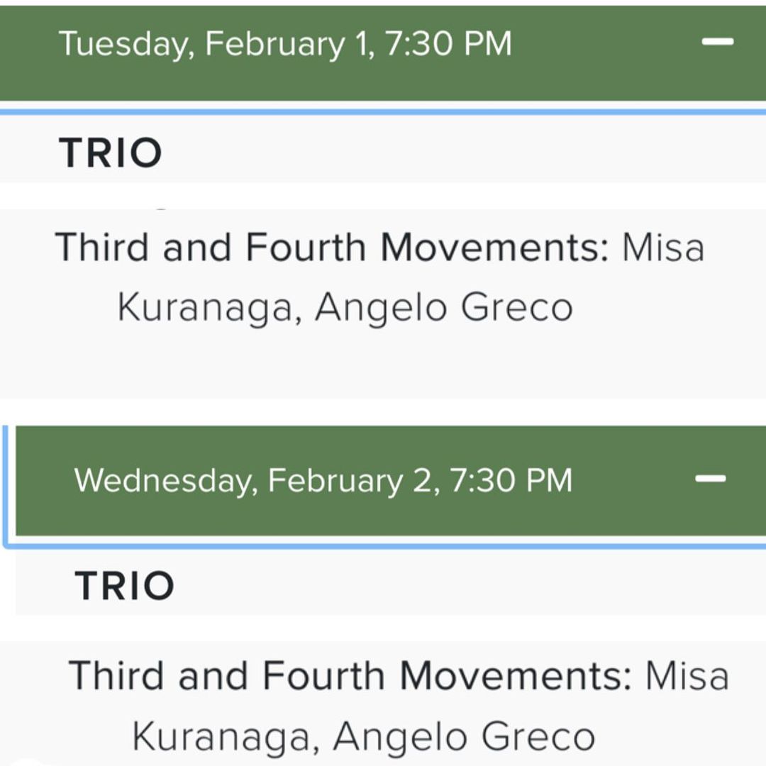
Task: Select the TRIO heading under Wednesday's performance
Action: [125, 586]
